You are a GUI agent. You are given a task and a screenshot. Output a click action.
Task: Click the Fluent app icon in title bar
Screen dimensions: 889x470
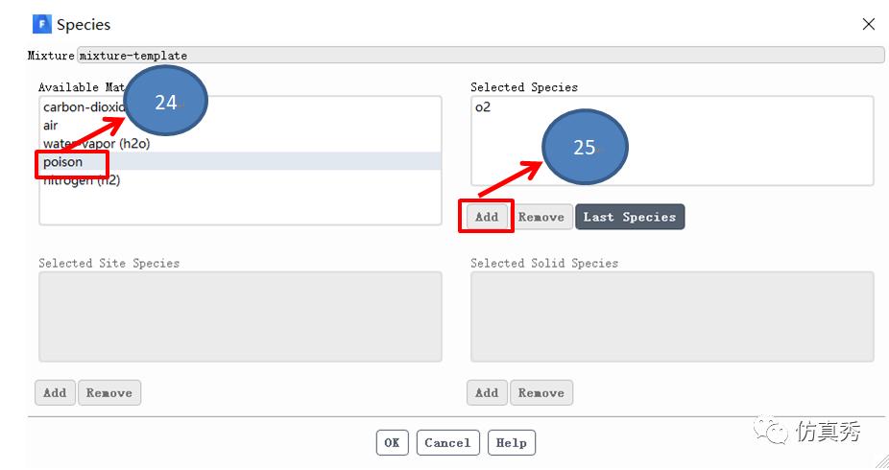(x=42, y=24)
